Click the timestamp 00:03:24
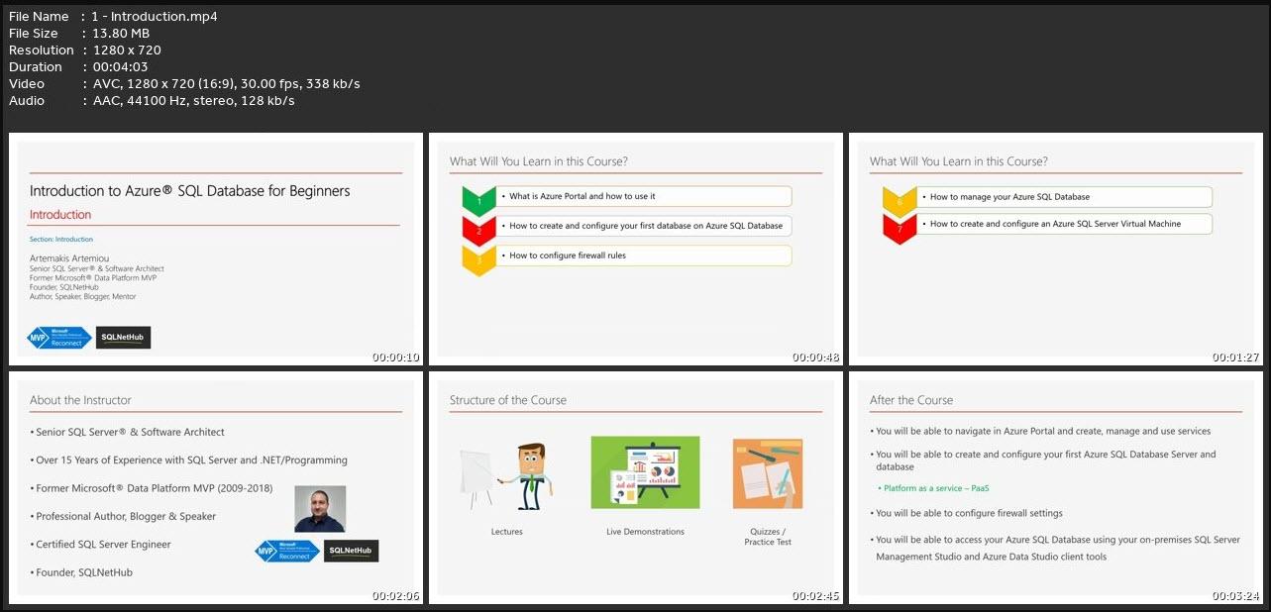The width and height of the screenshot is (1271, 612). (1236, 596)
